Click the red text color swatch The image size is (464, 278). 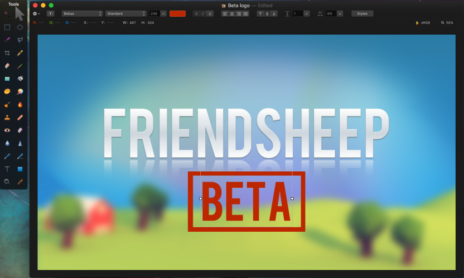tap(178, 14)
